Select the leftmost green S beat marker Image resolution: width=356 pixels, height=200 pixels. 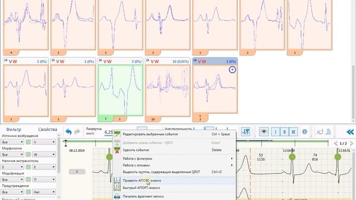[109, 157]
